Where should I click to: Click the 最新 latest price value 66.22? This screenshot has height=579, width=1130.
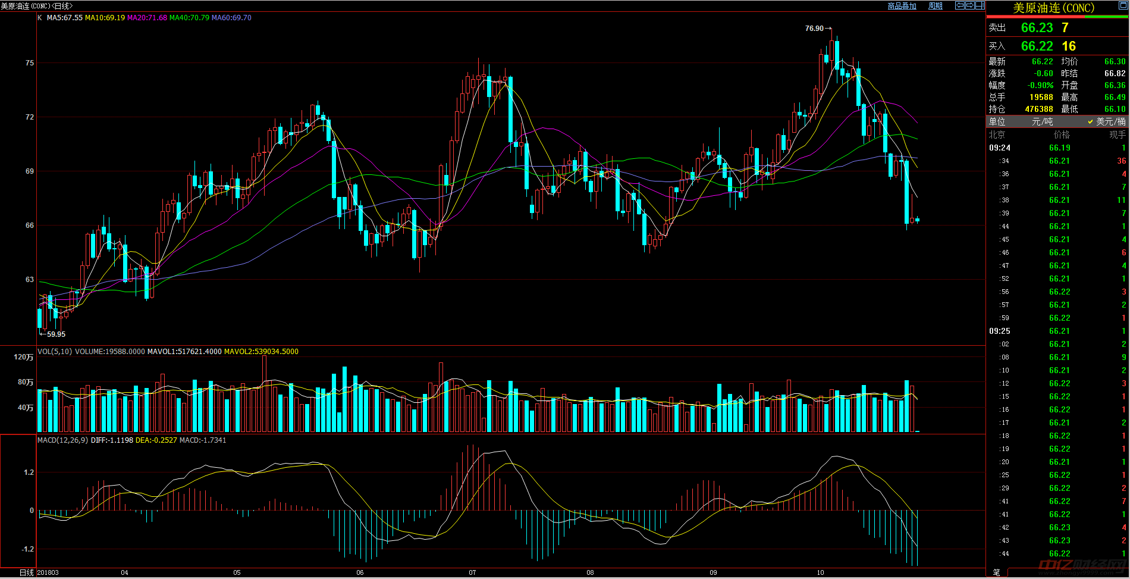pyautogui.click(x=1042, y=62)
